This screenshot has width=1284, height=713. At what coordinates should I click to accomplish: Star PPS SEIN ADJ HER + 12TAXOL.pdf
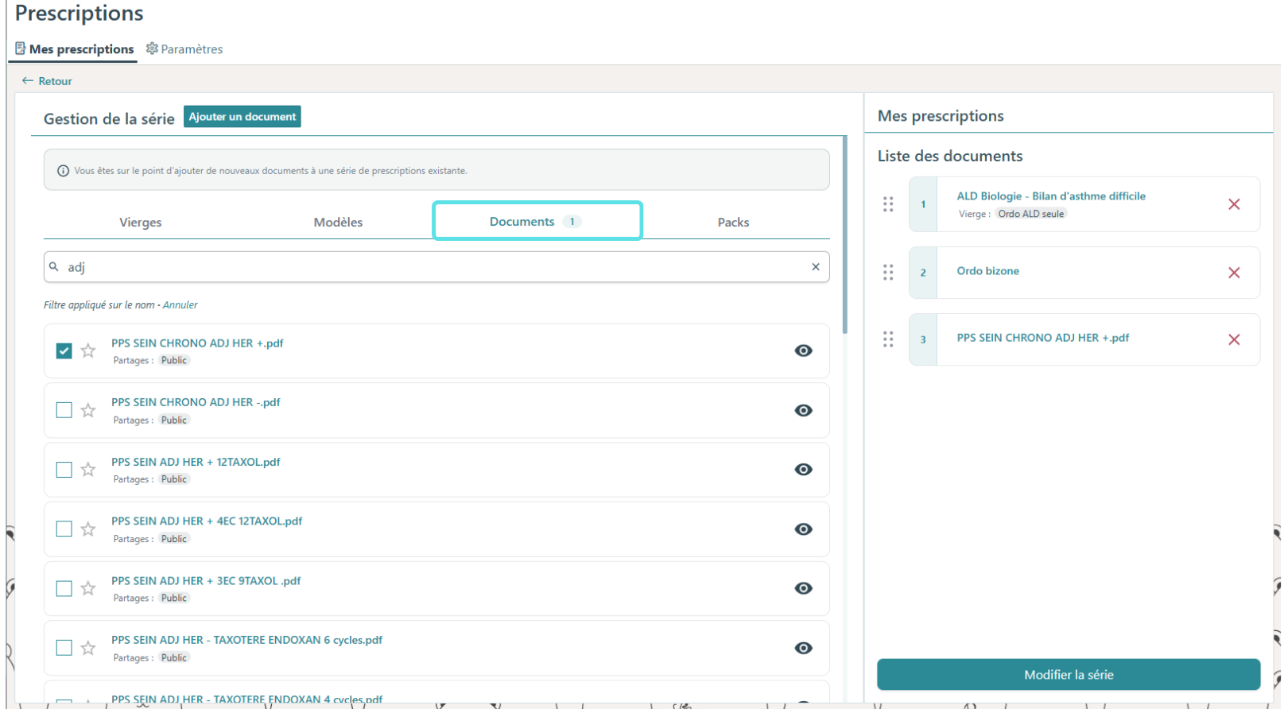[x=88, y=470]
